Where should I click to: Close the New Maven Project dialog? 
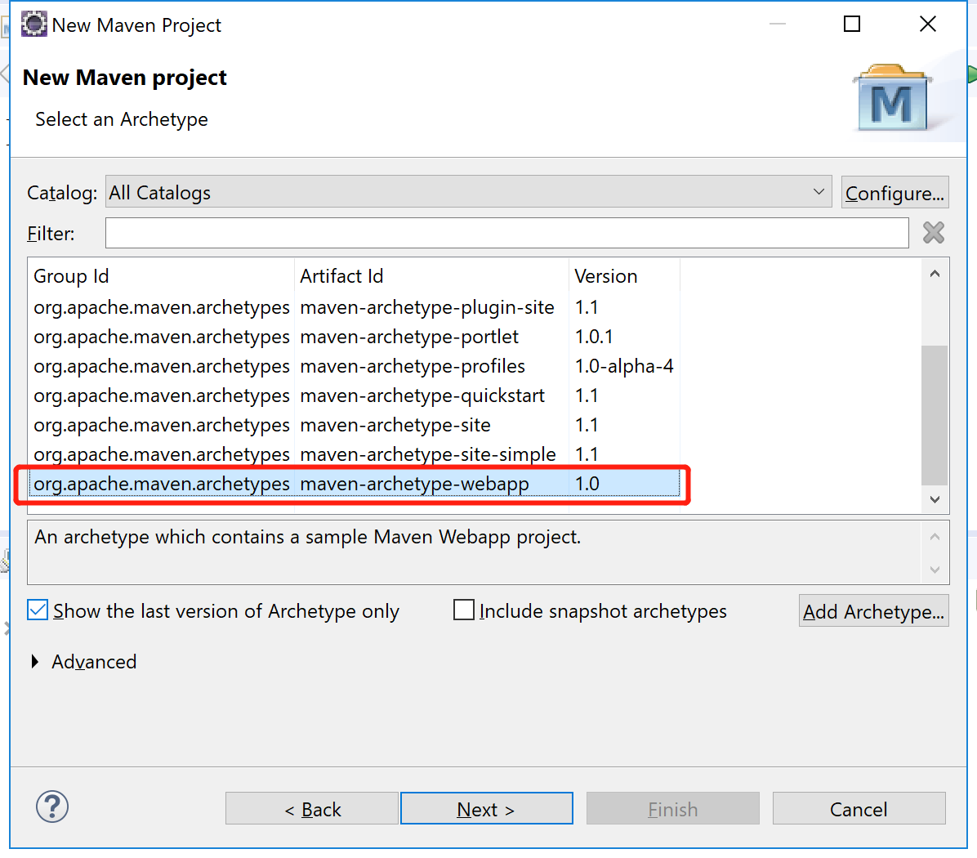click(927, 25)
